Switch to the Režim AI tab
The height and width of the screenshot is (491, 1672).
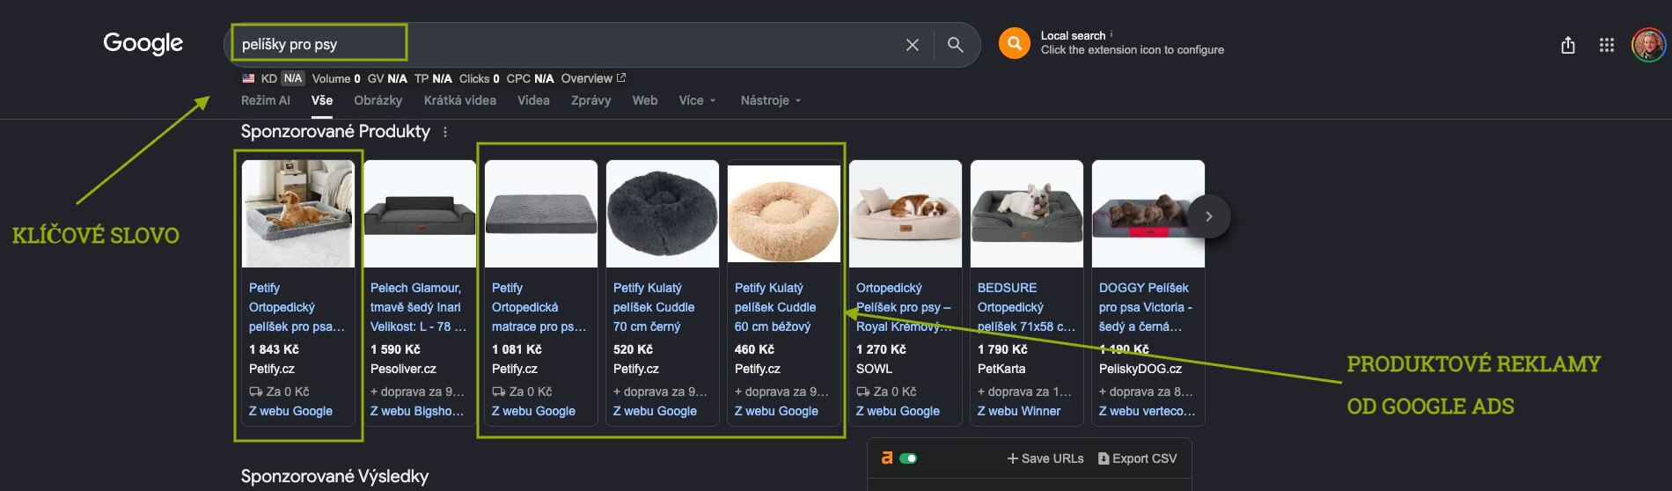pyautogui.click(x=266, y=100)
